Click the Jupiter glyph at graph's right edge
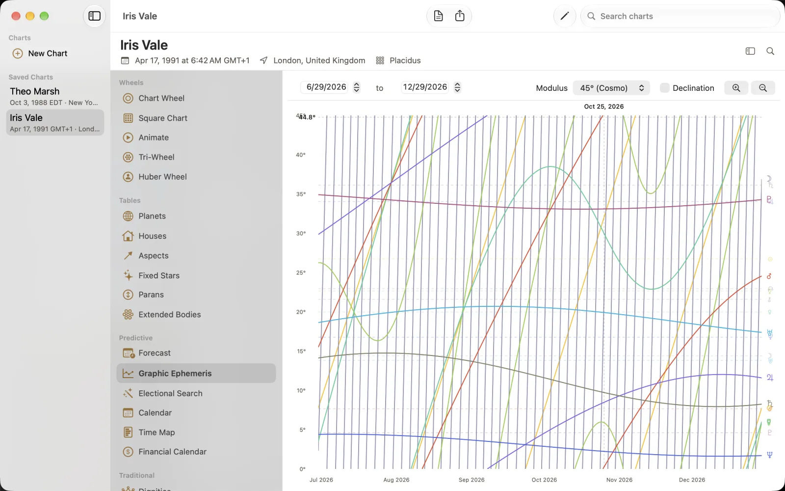Screen dimensions: 785x491 coord(770,378)
